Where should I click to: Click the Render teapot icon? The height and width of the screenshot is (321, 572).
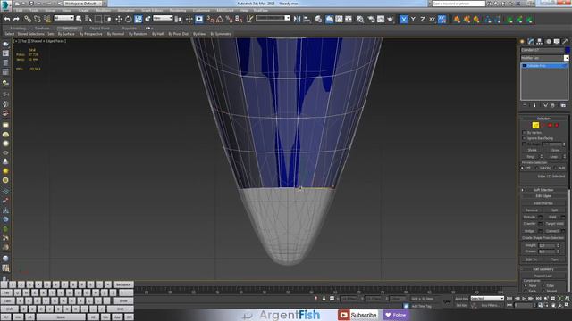[x=391, y=19]
